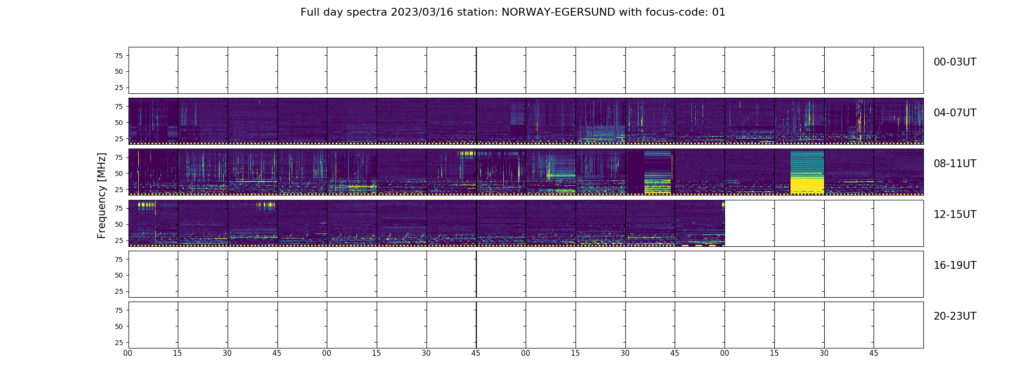Click the "75" tick of the 04-07UT row
Viewport: 1026px width, 391px height.
(x=119, y=107)
